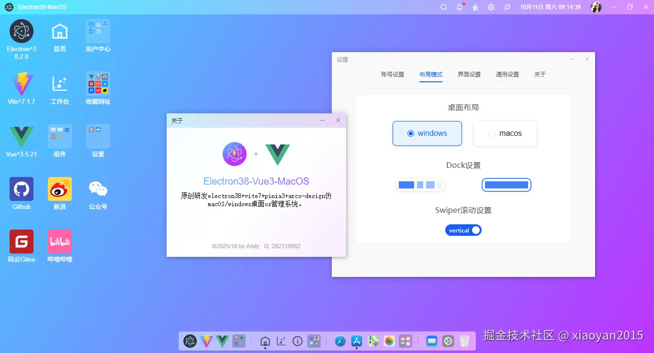This screenshot has width=654, height=353.
Task: Click the user avatar in the top bar
Action: tap(596, 7)
